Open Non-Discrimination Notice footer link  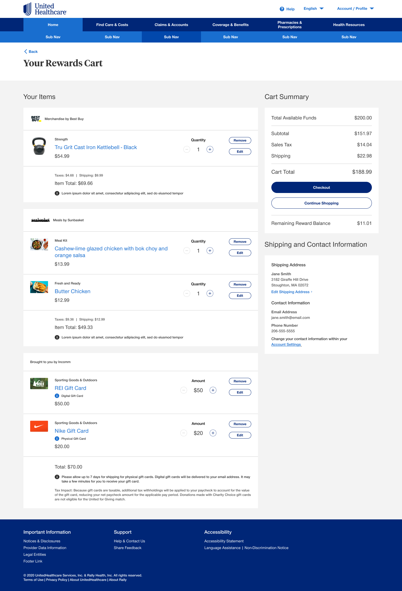click(x=267, y=548)
